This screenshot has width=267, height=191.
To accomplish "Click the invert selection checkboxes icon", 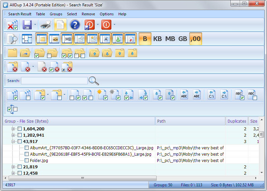I will coord(12,109).
